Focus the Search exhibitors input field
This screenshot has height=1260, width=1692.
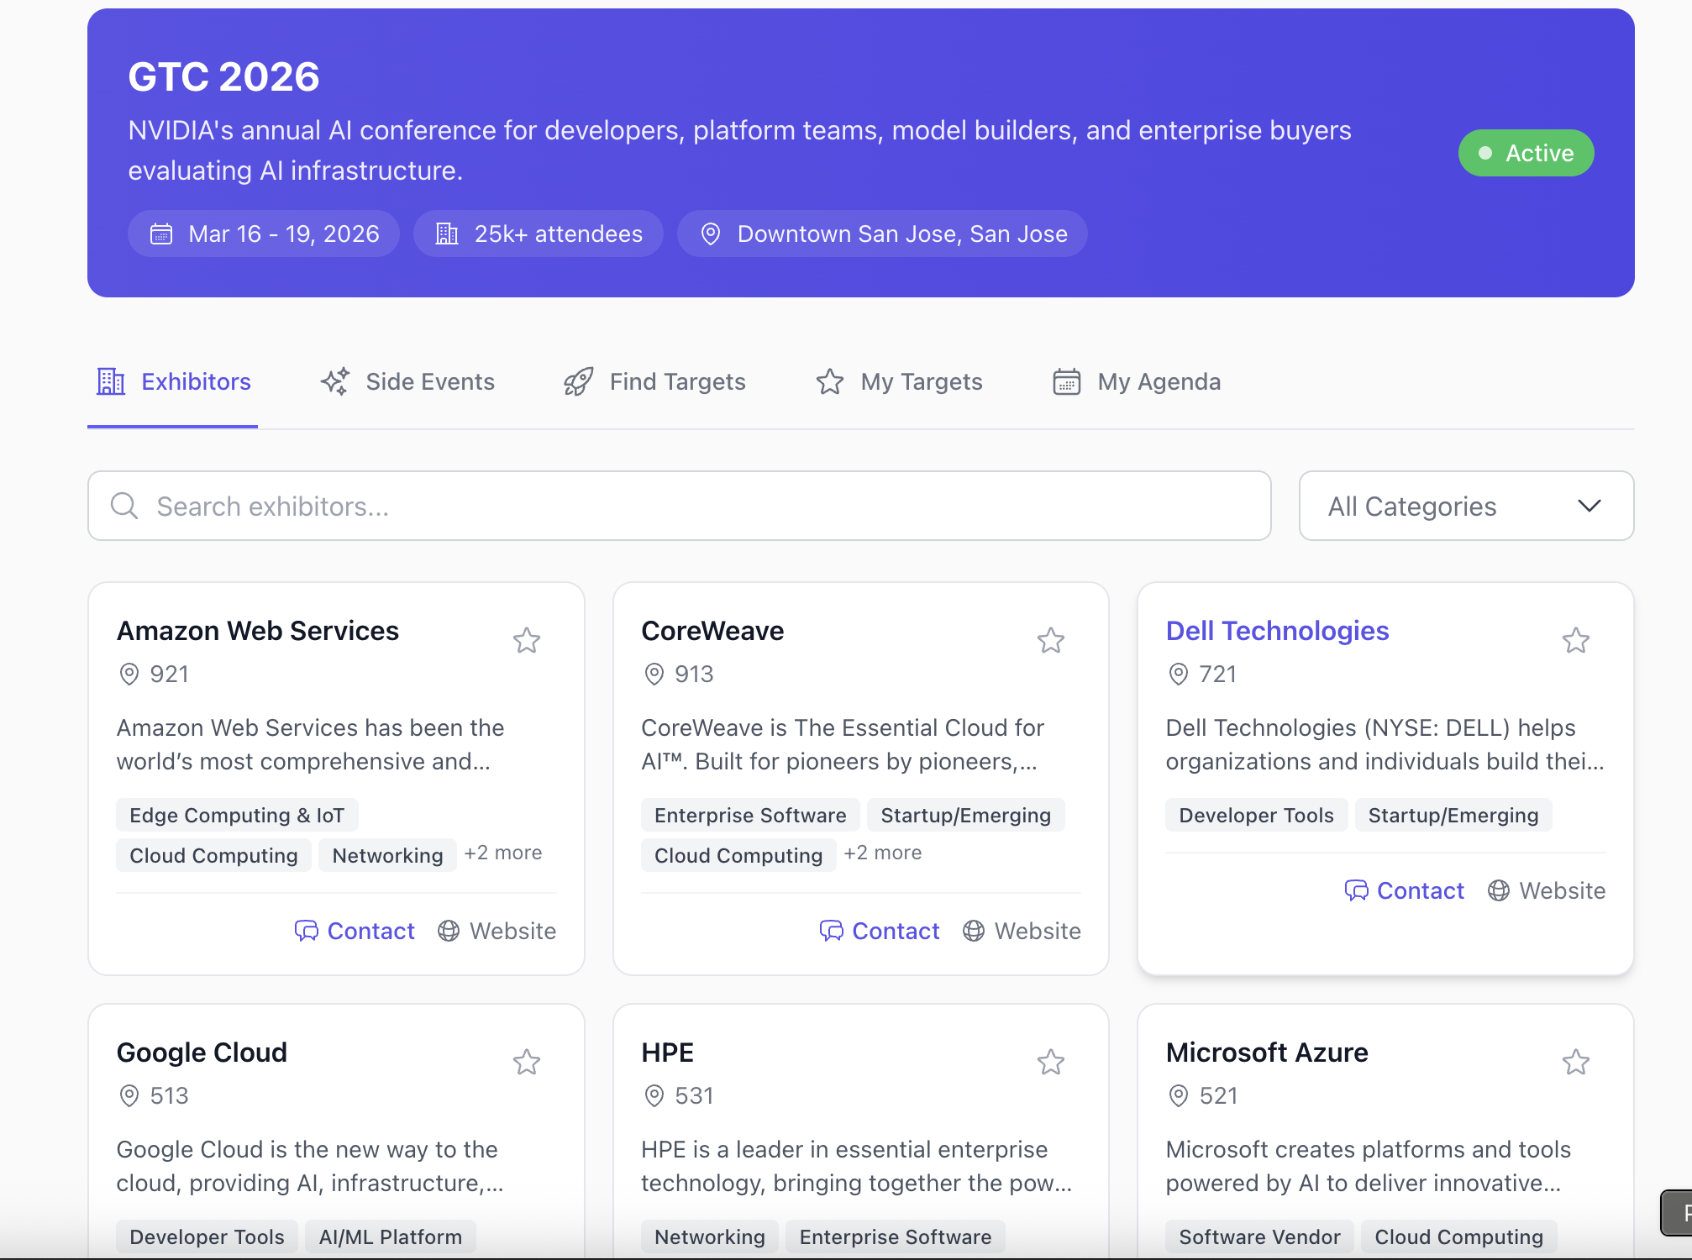click(x=697, y=506)
